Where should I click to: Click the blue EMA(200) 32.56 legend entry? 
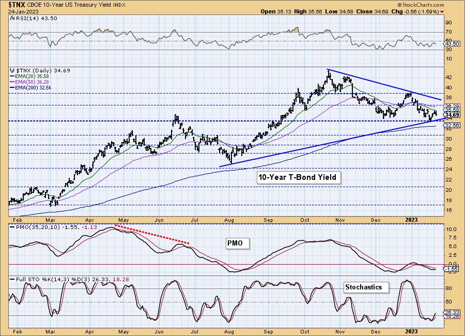(x=30, y=87)
